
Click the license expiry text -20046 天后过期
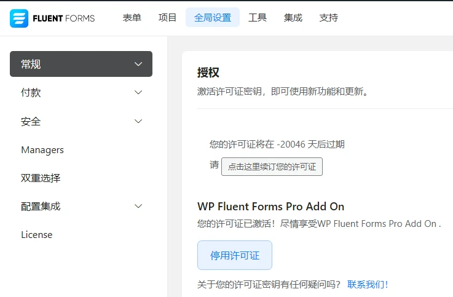pos(310,144)
